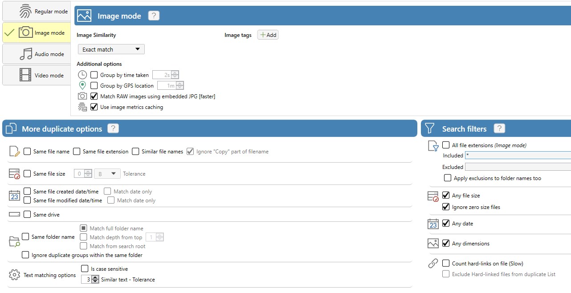Click the Image mode help question mark

[x=154, y=16]
